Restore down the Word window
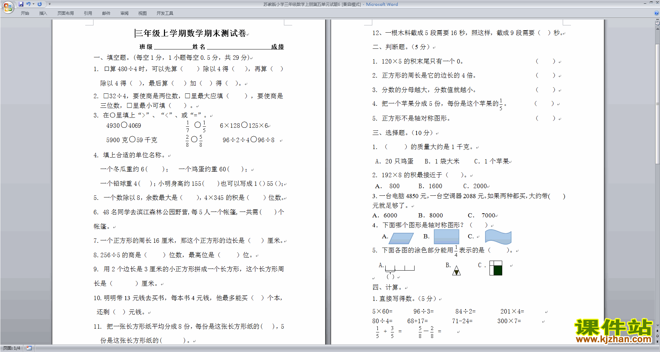Screen dimensions: 660x352 (x=651, y=3)
